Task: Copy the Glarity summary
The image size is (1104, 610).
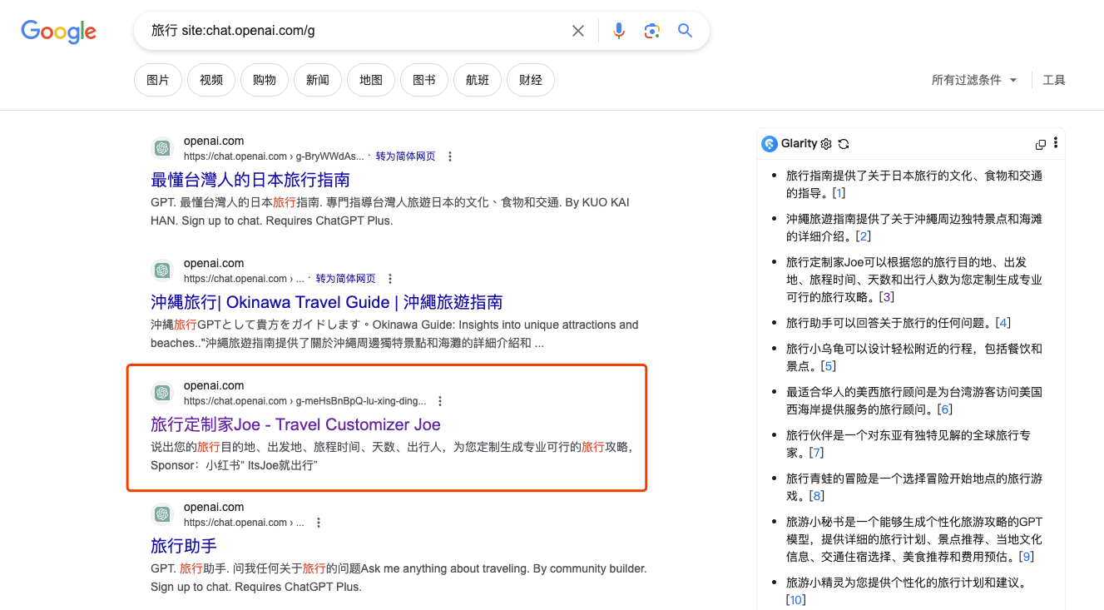Action: [x=1040, y=144]
